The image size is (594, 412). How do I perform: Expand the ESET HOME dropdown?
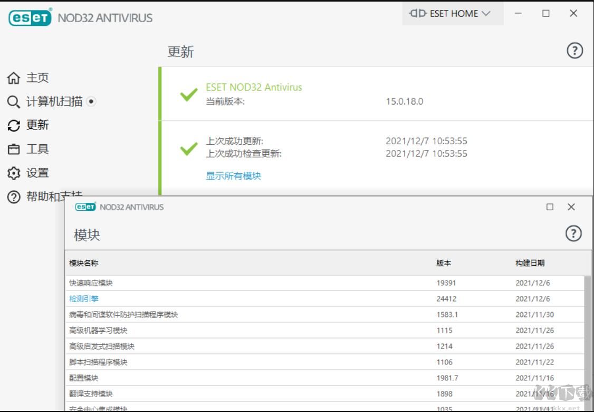[452, 13]
